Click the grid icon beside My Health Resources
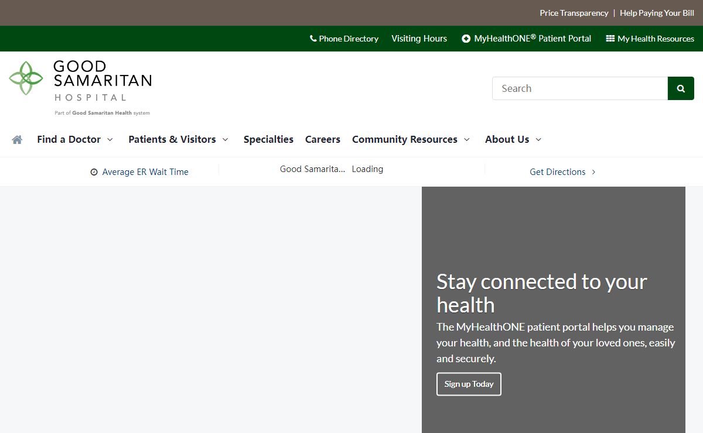This screenshot has height=433, width=703. 610,39
